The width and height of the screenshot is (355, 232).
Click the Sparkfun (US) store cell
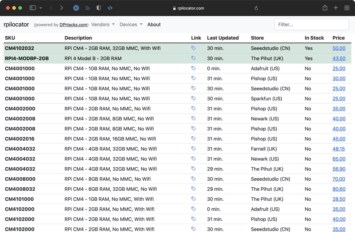pos(266,99)
